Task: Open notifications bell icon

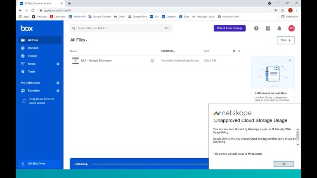Action: [279, 28]
